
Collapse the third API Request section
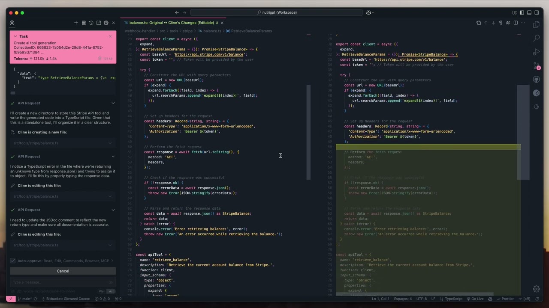tap(113, 210)
